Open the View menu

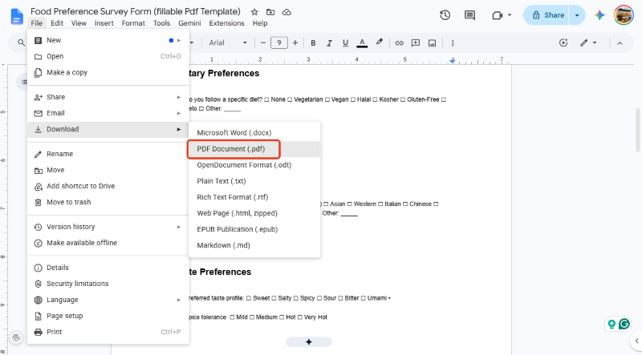coord(79,23)
